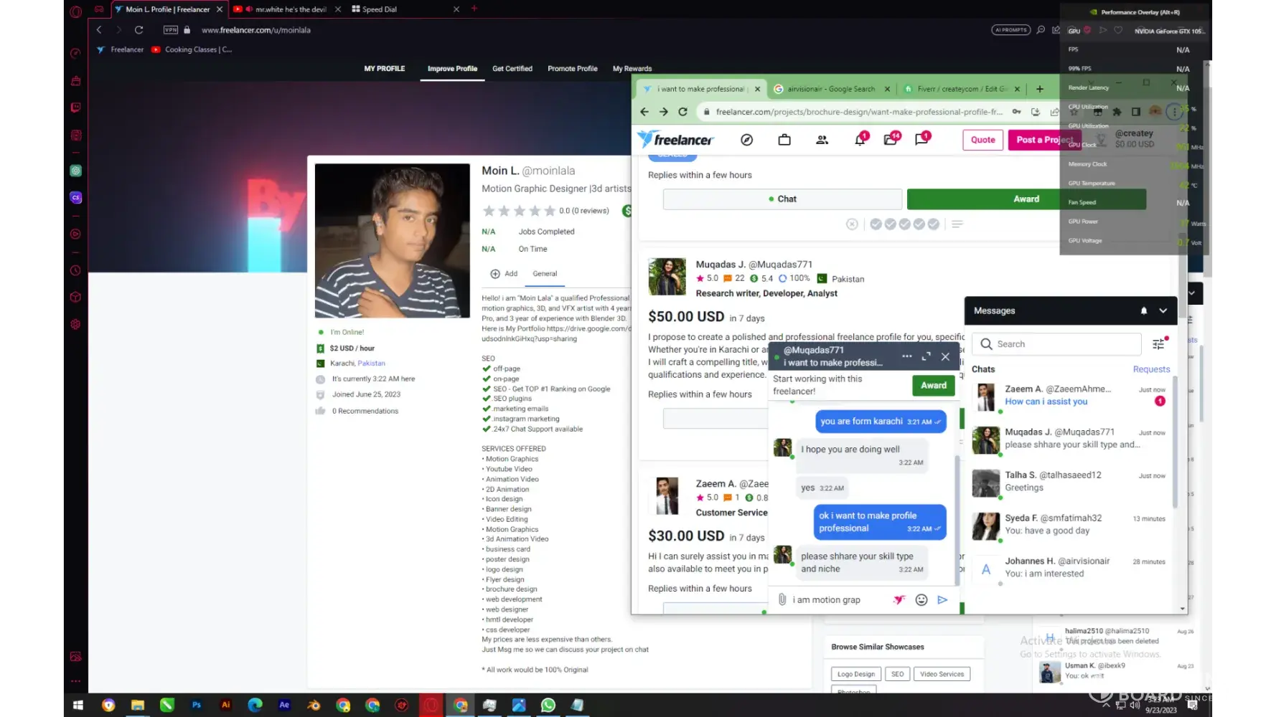The image size is (1276, 717).
Task: Award the freelancer from the chat popup
Action: click(934, 386)
